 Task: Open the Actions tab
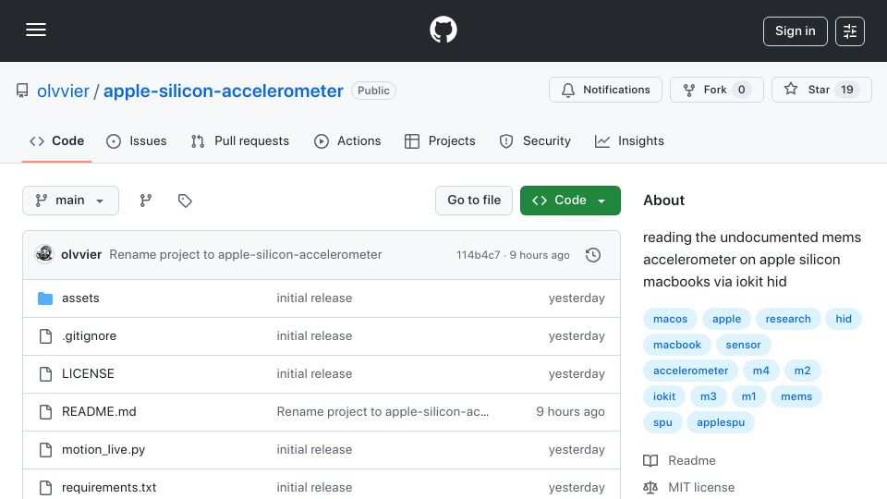pyautogui.click(x=347, y=140)
